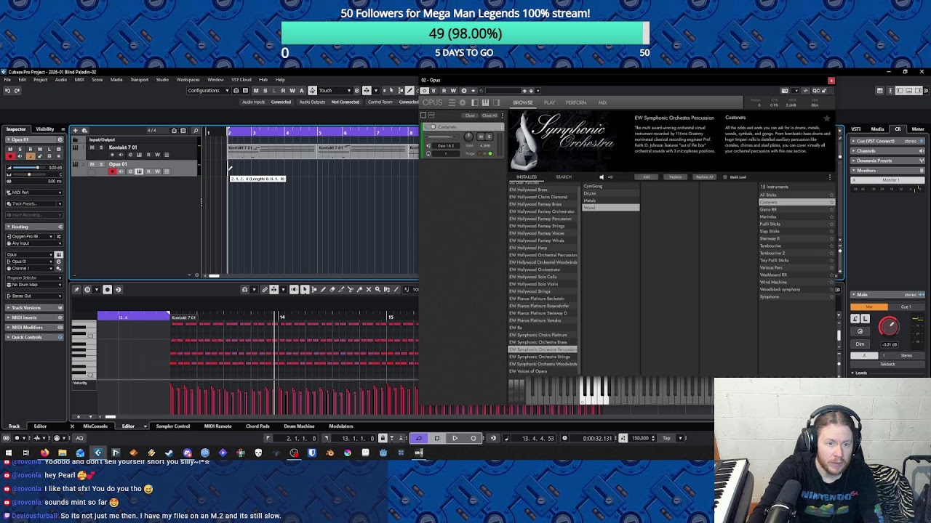This screenshot has width=931, height=523.
Task: Open the Windows Start menu
Action: coord(8,453)
